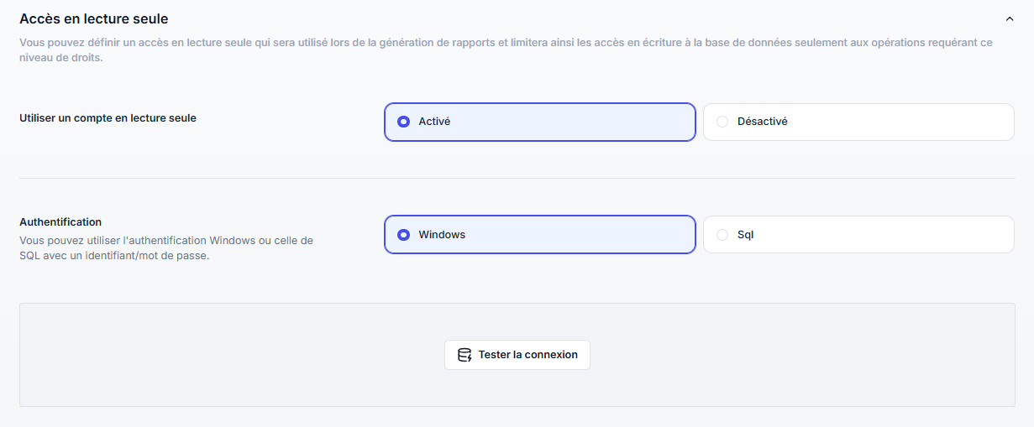Click the "Activé" option label text
Viewport: 1034px width, 427px height.
434,122
